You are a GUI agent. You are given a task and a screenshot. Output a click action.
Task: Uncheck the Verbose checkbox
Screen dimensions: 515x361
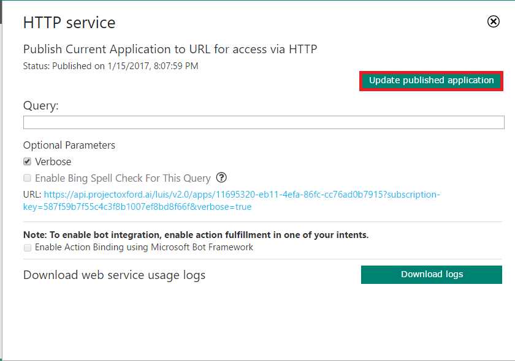tap(27, 162)
